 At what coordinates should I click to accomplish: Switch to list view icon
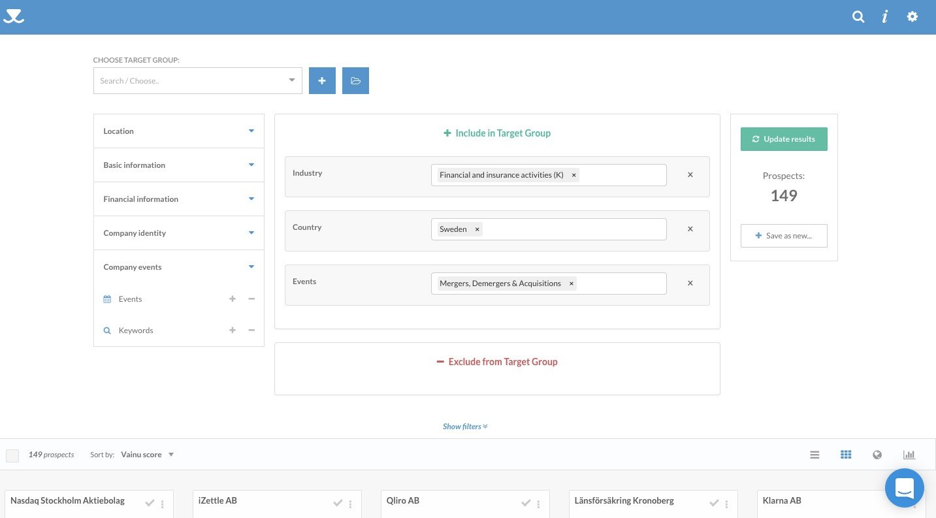click(815, 455)
